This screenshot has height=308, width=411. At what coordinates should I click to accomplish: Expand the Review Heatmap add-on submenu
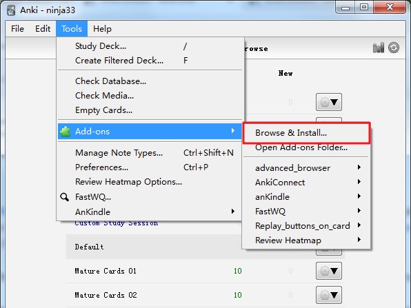306,240
